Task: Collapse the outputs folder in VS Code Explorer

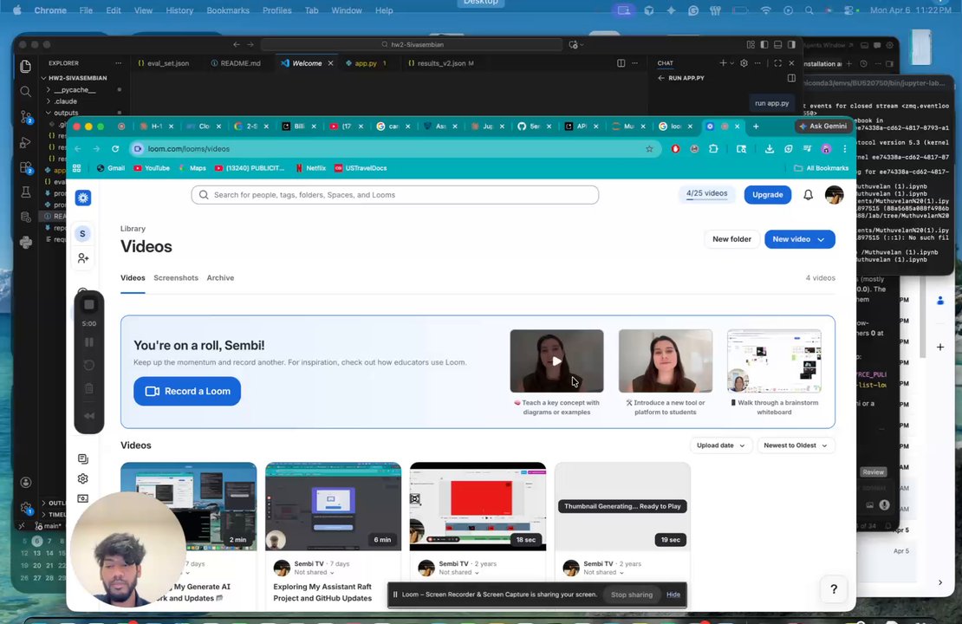Action: (x=65, y=113)
